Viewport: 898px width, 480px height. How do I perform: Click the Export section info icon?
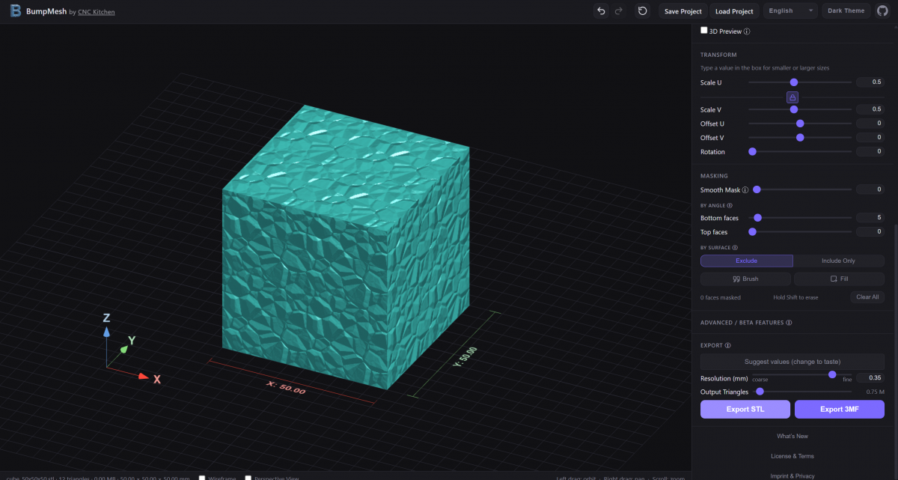[728, 345]
